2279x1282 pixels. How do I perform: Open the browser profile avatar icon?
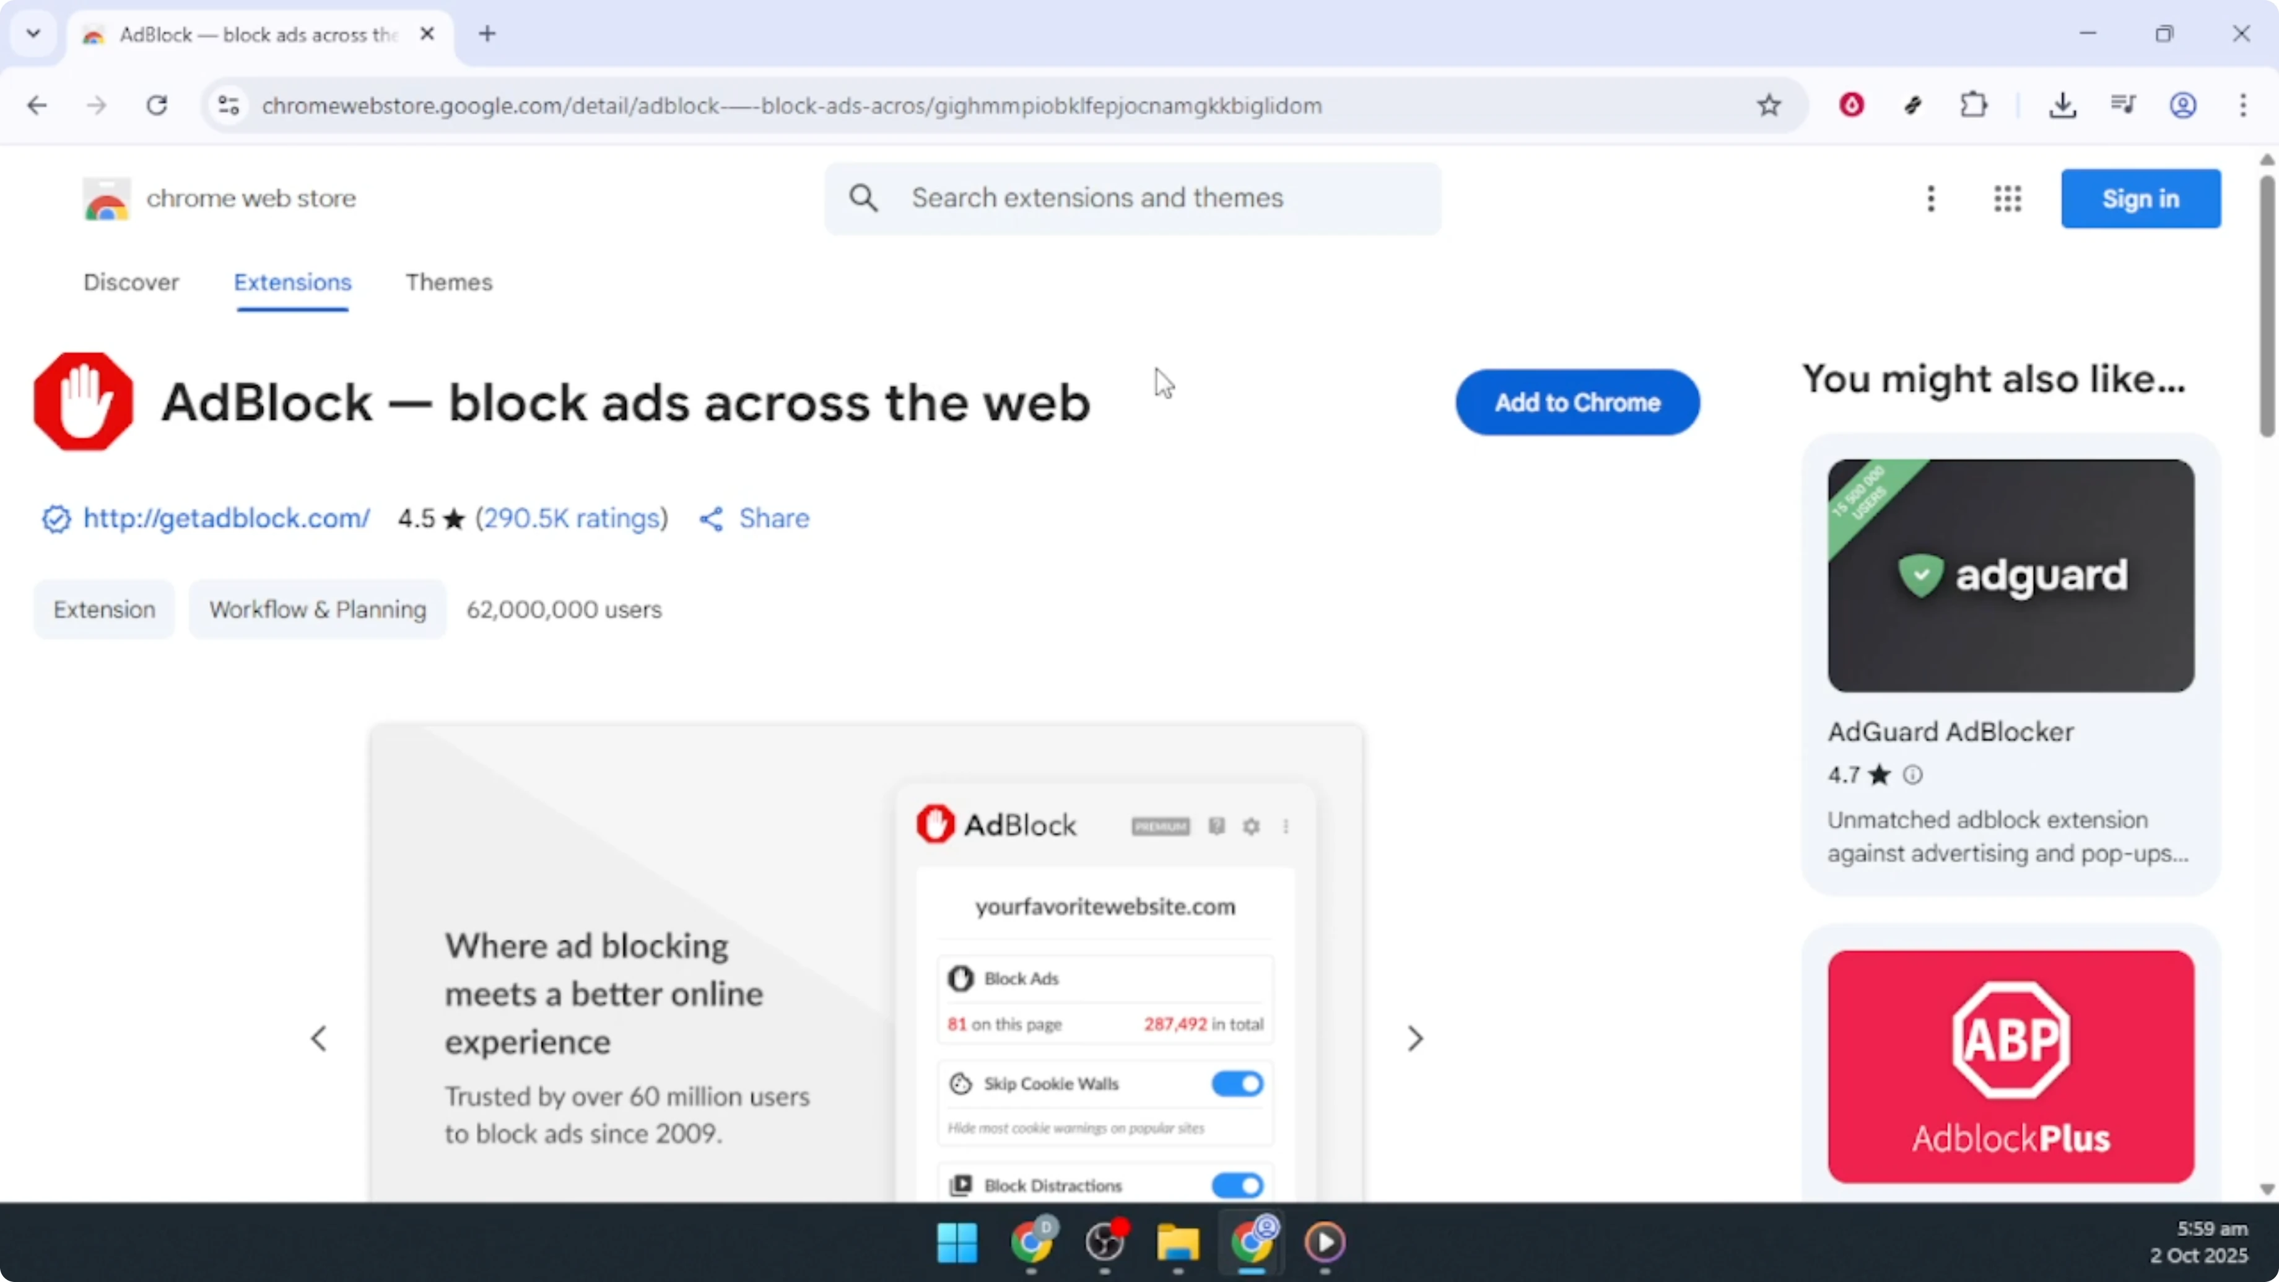2184,105
